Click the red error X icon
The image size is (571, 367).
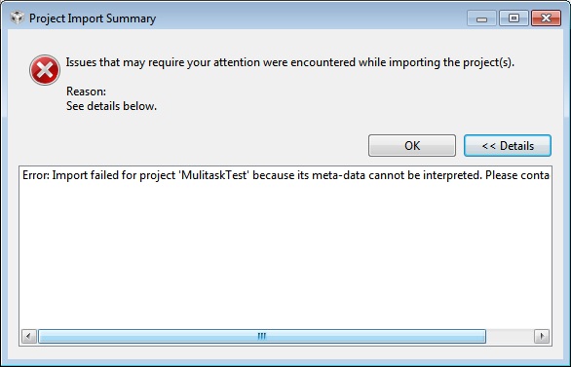pyautogui.click(x=45, y=70)
